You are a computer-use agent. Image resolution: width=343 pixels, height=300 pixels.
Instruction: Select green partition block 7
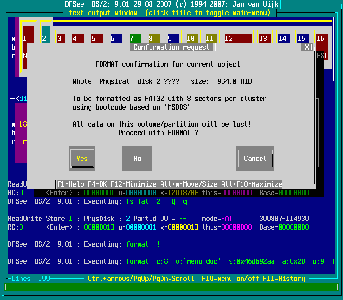tap(135, 38)
